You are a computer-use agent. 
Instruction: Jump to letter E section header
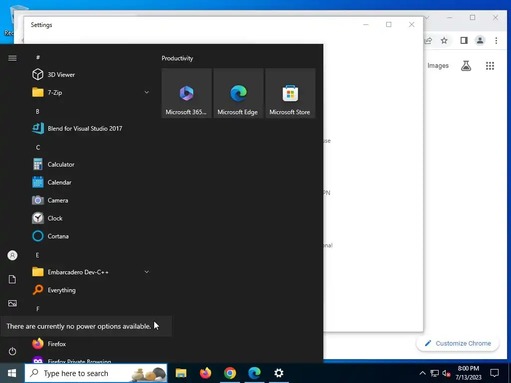coord(37,255)
